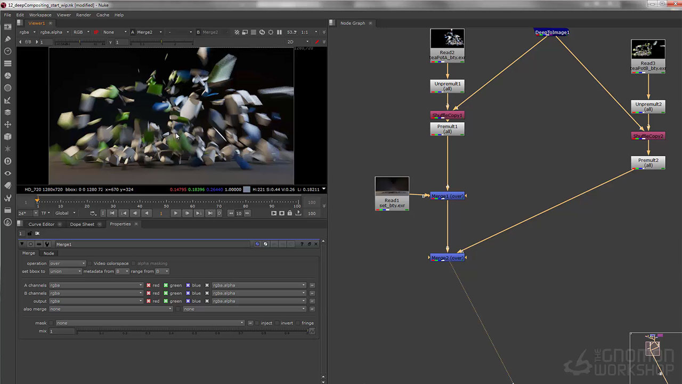The width and height of the screenshot is (682, 384).
Task: Click the lock icon in the timeline controls
Action: 289,213
